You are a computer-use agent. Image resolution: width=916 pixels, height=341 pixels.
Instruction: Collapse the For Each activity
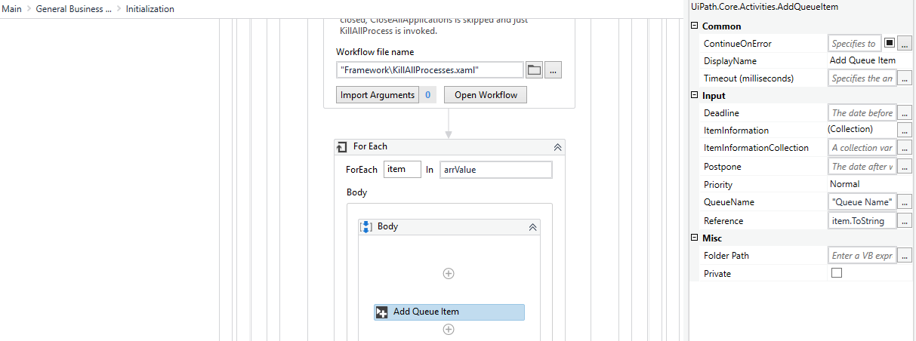tap(557, 147)
